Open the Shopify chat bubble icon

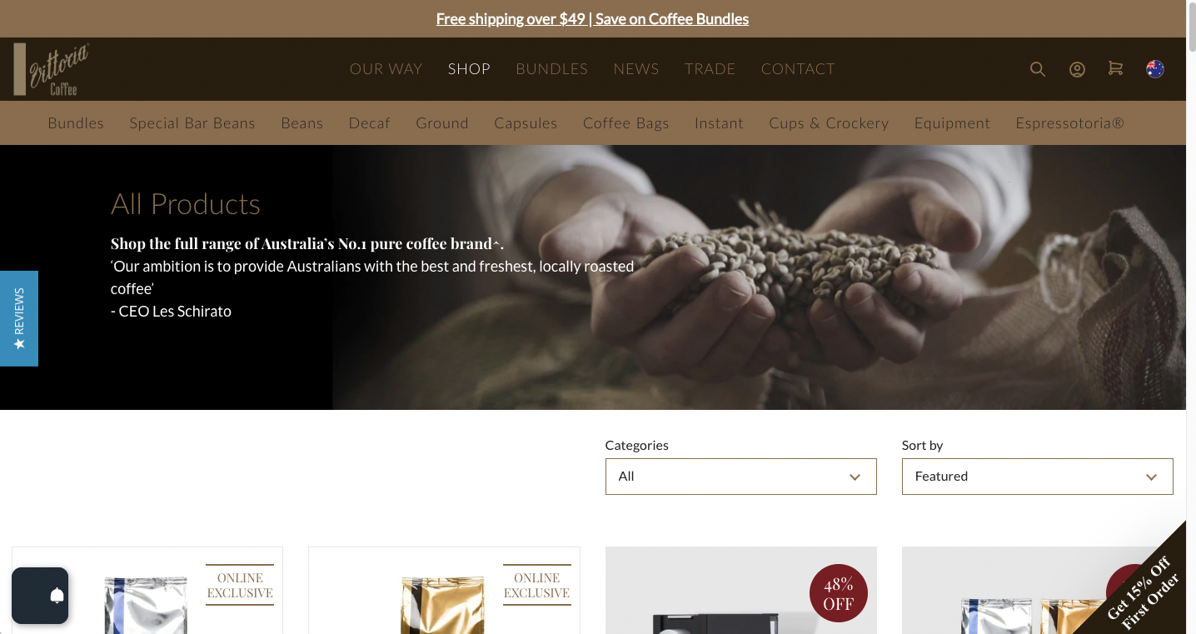(40, 596)
